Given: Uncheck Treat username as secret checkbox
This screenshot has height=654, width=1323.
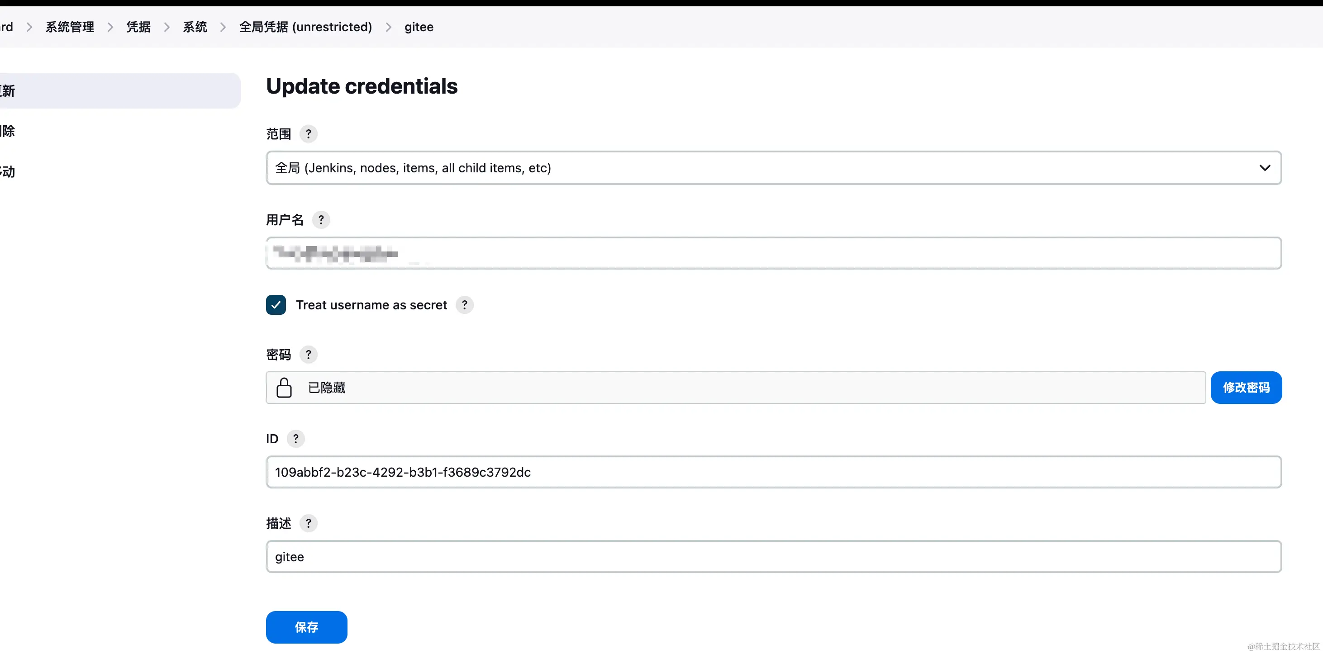Looking at the screenshot, I should click(x=276, y=305).
